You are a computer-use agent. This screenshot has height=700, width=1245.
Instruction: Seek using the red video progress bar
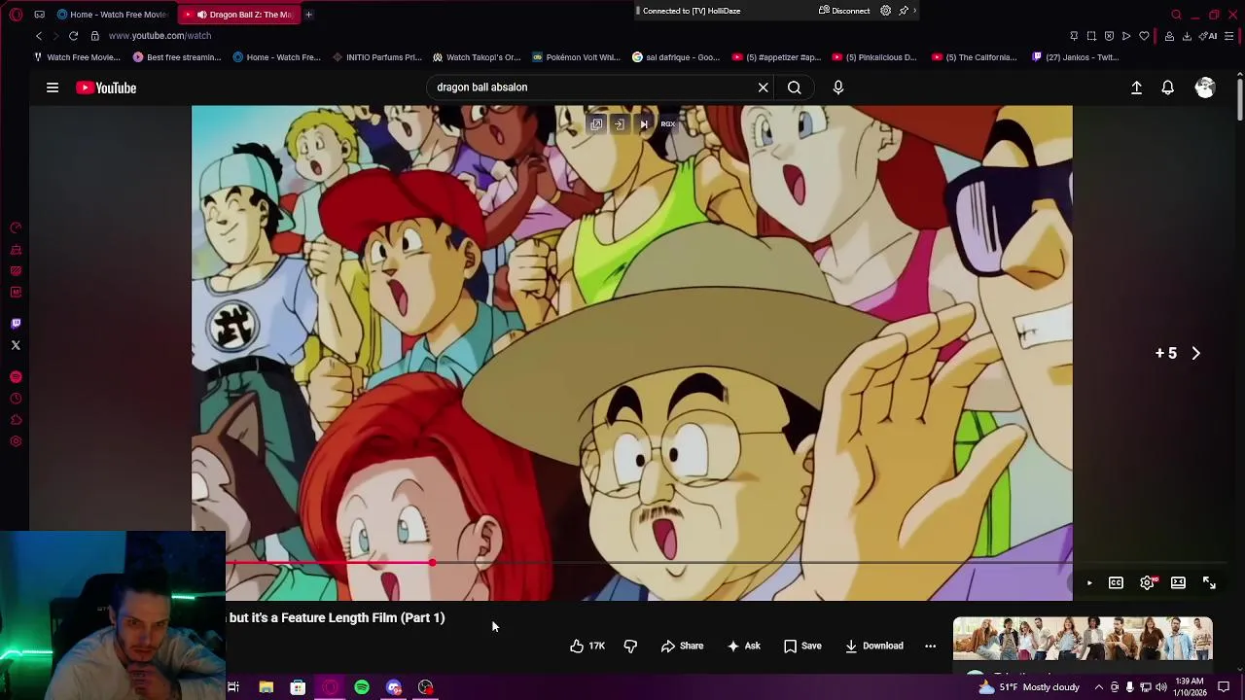[x=330, y=563]
